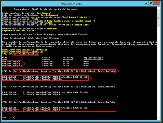Image resolution: width=163 pixels, height=123 pixels.
Task: Maximize the SRVMAIL01 window
Action: [151, 3]
